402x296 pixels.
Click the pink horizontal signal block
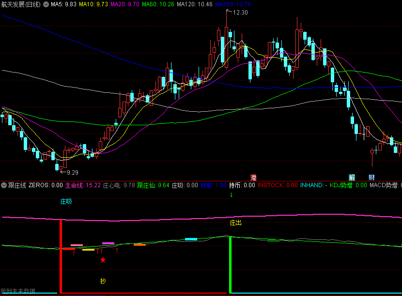coord(77,245)
